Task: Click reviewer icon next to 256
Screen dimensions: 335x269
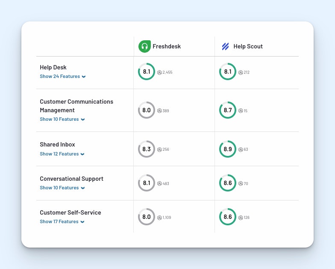Action: click(x=159, y=149)
